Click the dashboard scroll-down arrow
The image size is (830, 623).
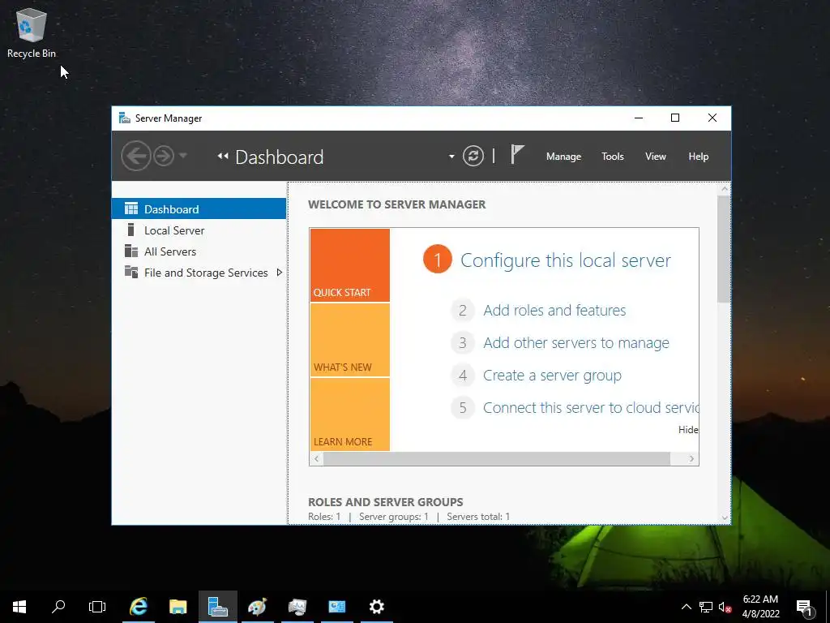pos(724,518)
